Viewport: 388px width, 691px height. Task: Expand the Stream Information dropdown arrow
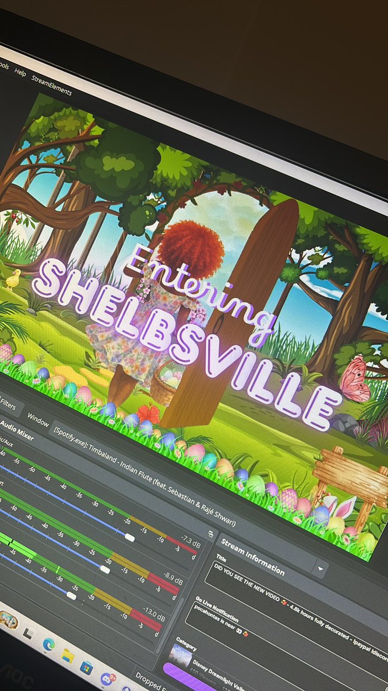320,569
